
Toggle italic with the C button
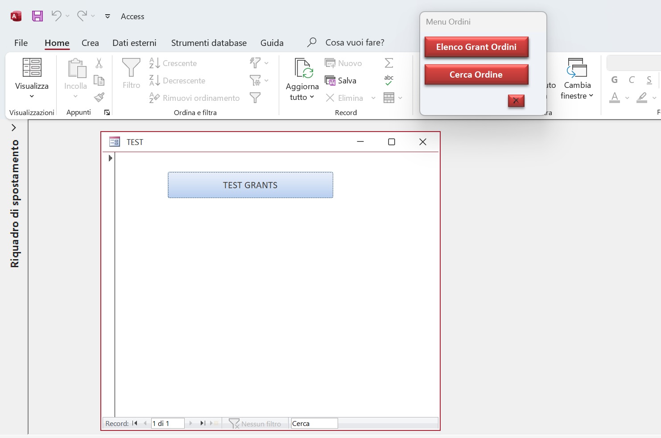tap(632, 79)
